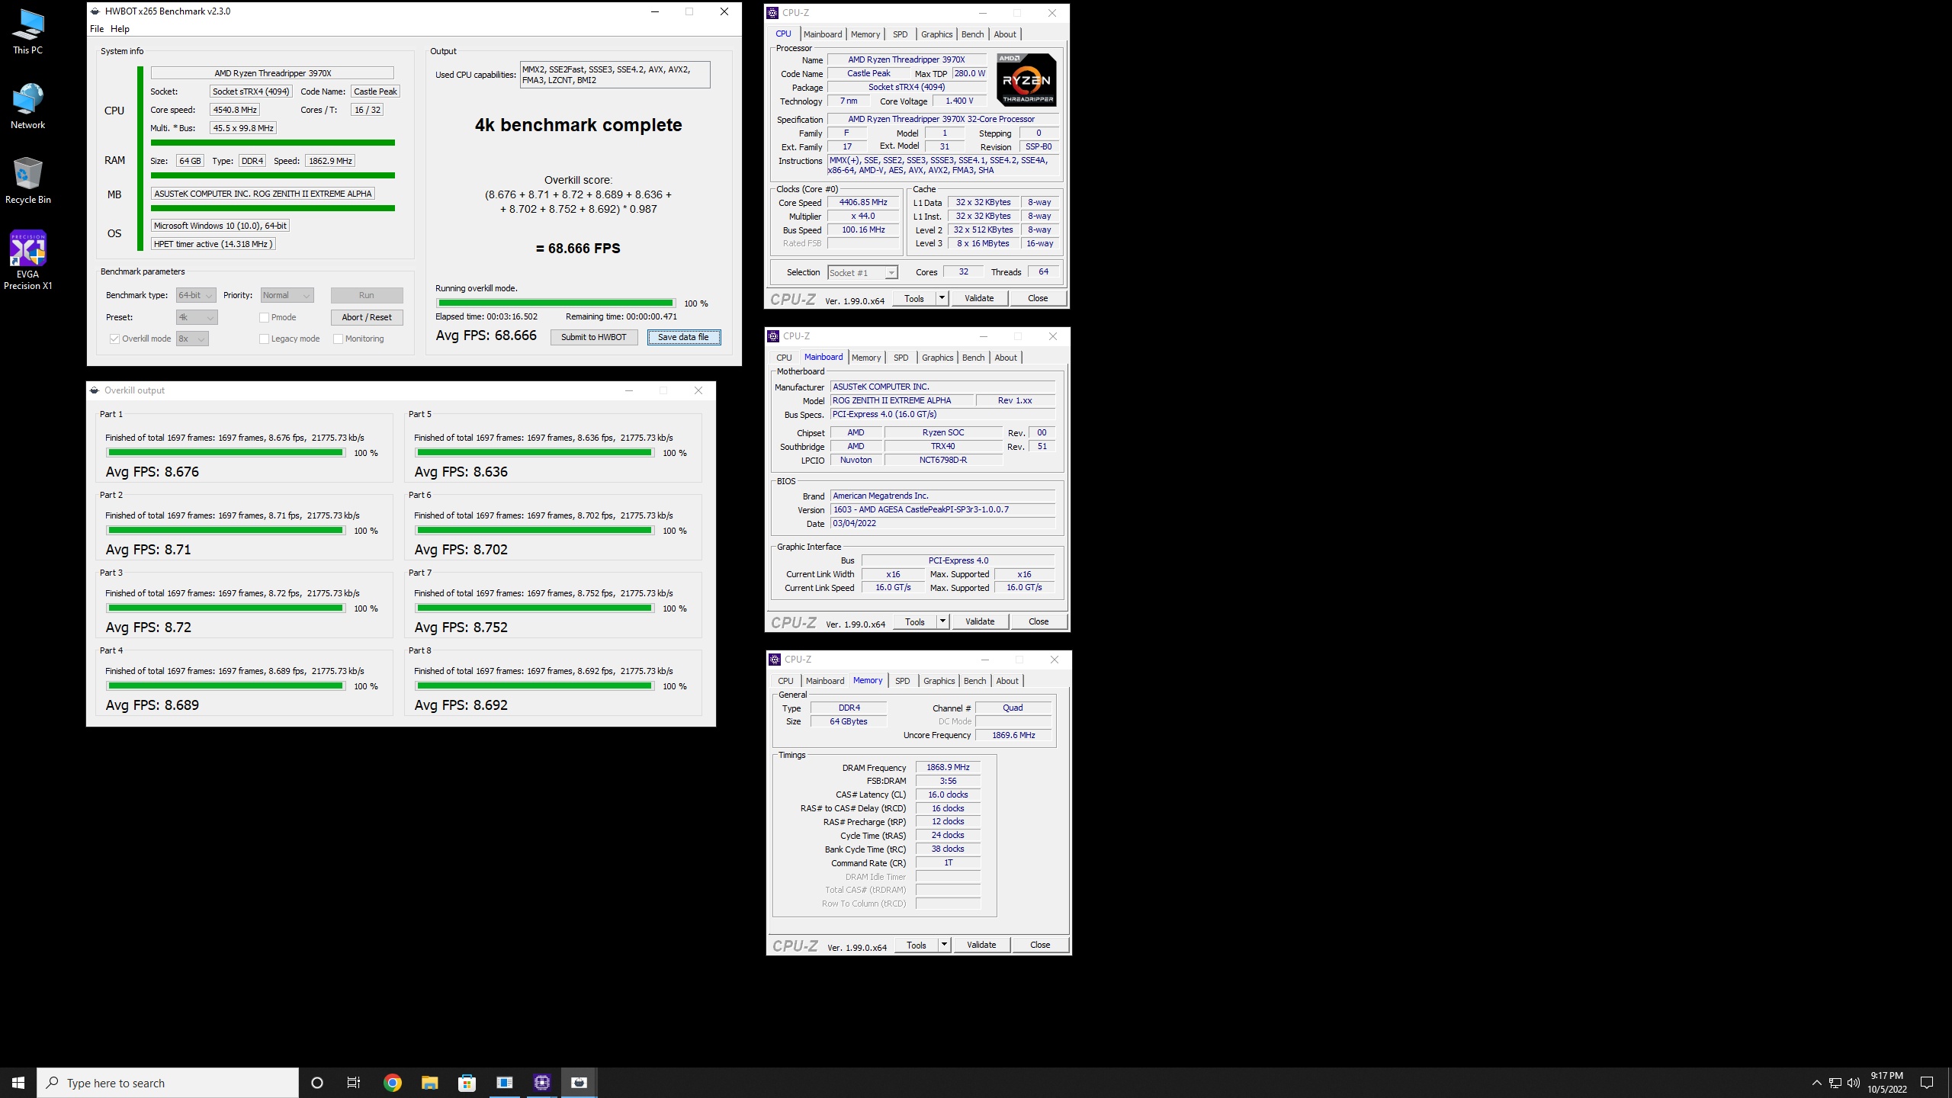Click Tools button in CPU-Z CPU window
1952x1098 pixels.
(x=914, y=298)
